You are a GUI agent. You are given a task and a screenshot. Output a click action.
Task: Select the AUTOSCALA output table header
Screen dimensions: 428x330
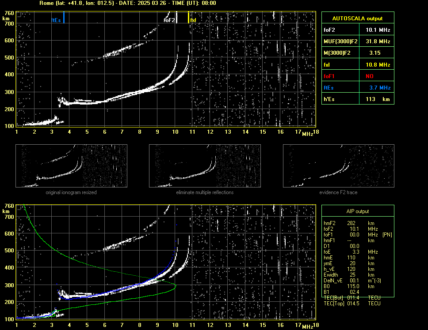358,19
